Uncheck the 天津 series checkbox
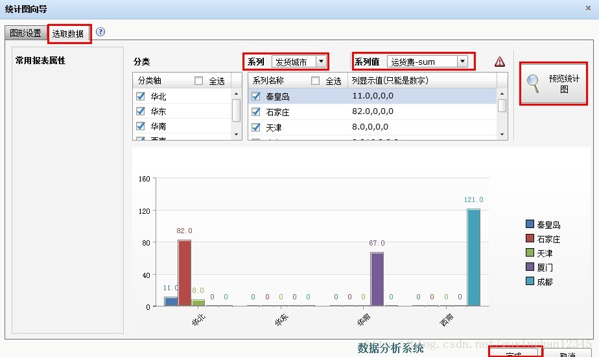 [x=256, y=127]
